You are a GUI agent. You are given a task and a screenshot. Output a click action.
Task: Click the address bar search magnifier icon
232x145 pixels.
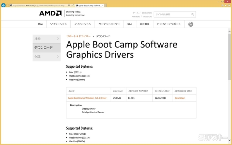click(69, 5)
